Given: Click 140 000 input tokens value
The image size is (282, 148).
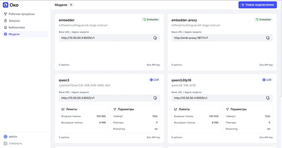Looking at the screenshot, I should point(214,116).
